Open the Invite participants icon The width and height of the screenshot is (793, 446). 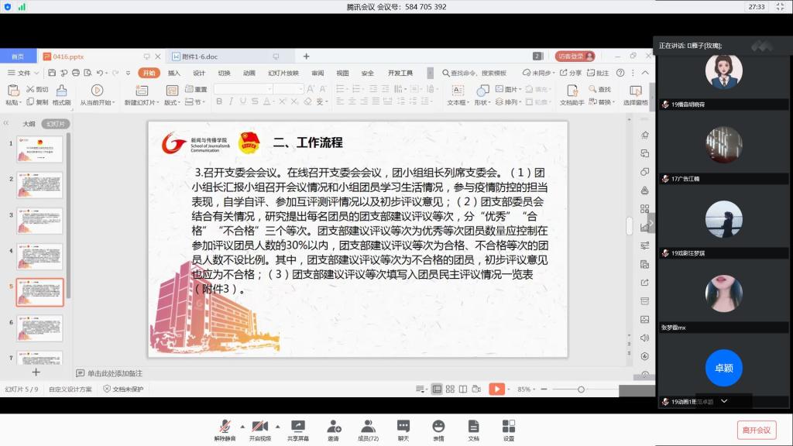point(333,427)
